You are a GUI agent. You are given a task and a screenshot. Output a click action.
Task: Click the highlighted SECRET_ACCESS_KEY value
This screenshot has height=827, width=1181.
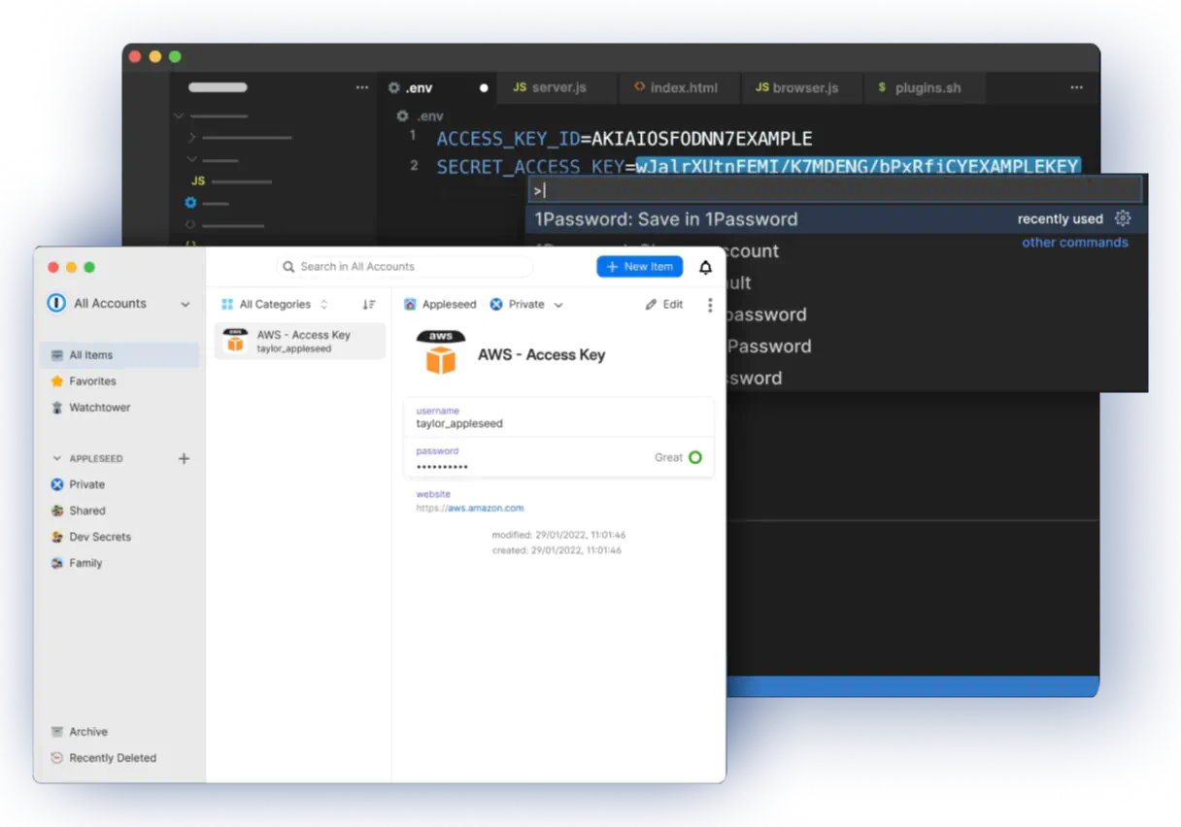coord(858,167)
